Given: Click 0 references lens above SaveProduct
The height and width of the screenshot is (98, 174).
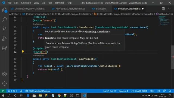Looking at the screenshot, I should (x=39, y=24).
